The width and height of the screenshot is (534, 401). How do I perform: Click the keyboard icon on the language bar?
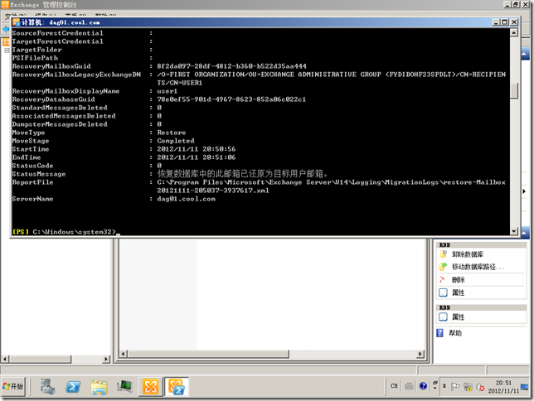pos(409,386)
